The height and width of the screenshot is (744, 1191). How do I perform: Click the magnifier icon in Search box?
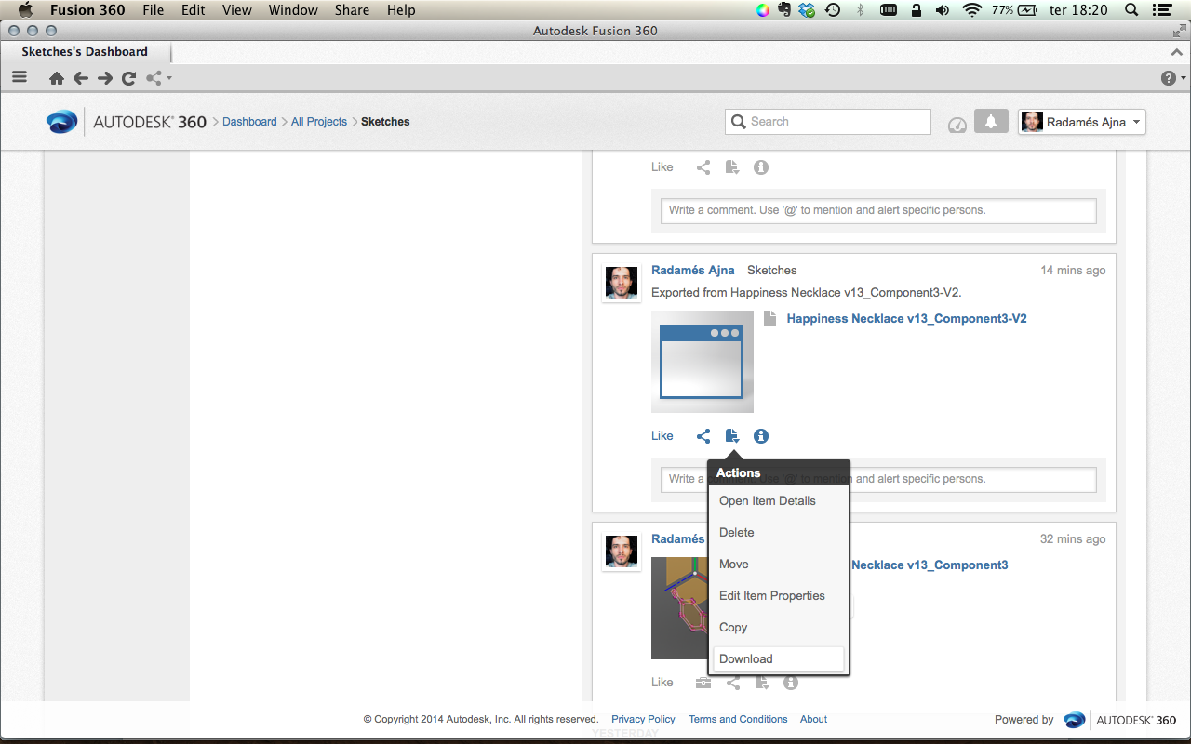[x=739, y=122]
